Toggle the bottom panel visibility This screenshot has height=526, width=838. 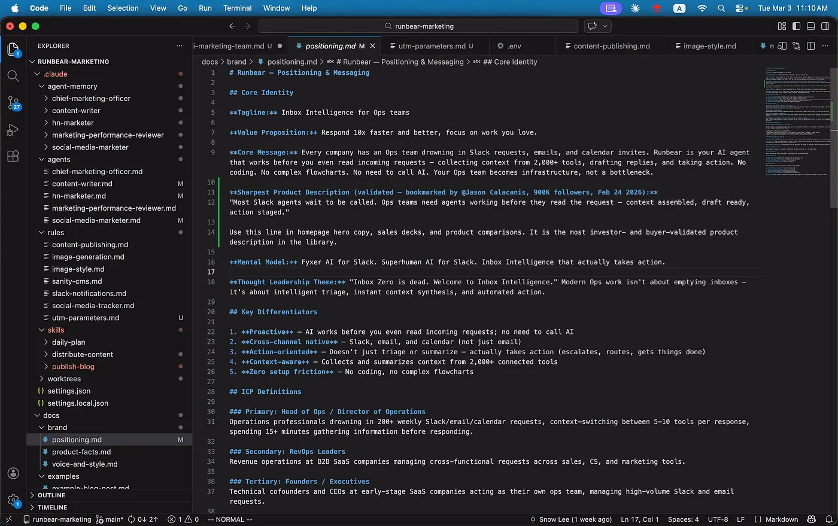[x=810, y=26]
